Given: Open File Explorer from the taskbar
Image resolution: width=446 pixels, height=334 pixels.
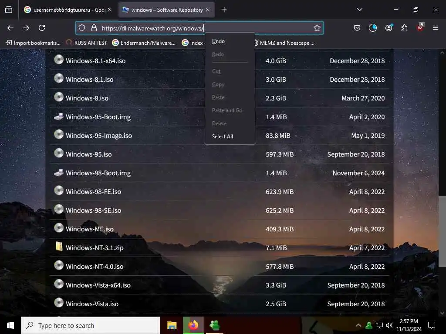Looking at the screenshot, I should click(172, 325).
